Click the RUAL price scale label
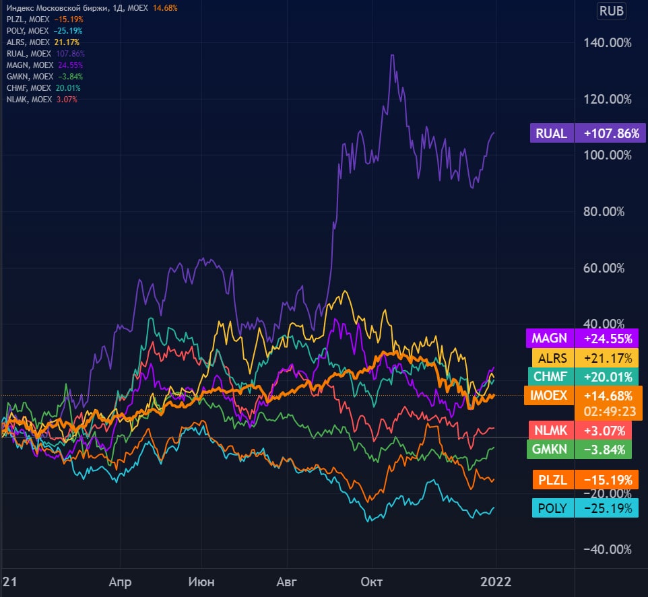This screenshot has width=648, height=597. click(552, 133)
